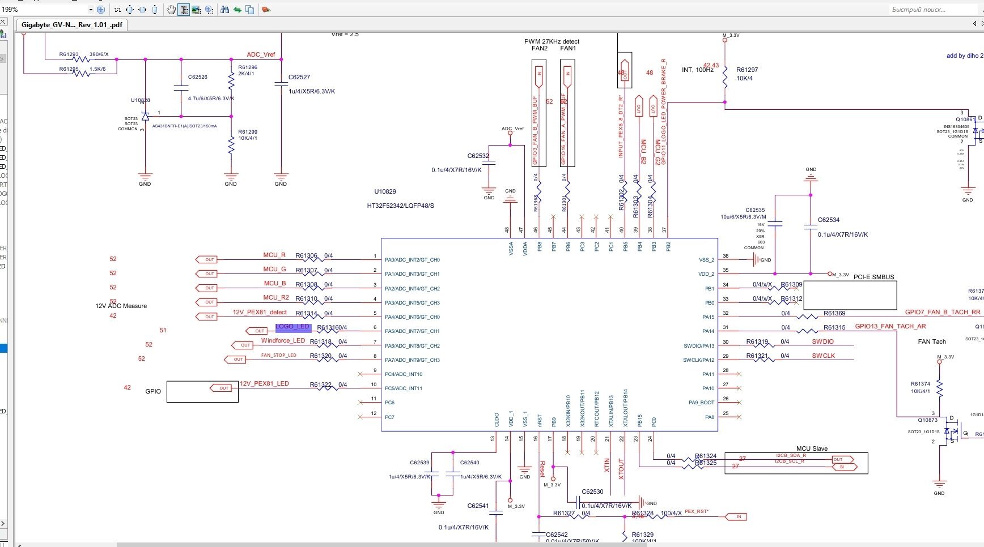Activate the marquee zoom tool
The width and height of the screenshot is (984, 547).
click(x=209, y=10)
